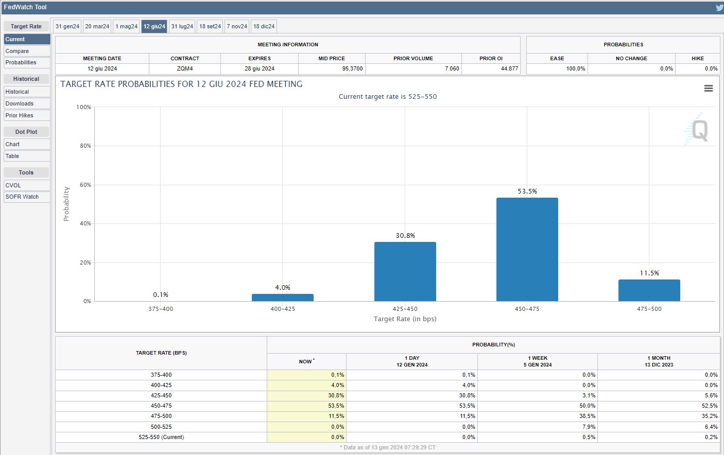Click the Historical section header
This screenshot has width=724, height=455.
26,79
